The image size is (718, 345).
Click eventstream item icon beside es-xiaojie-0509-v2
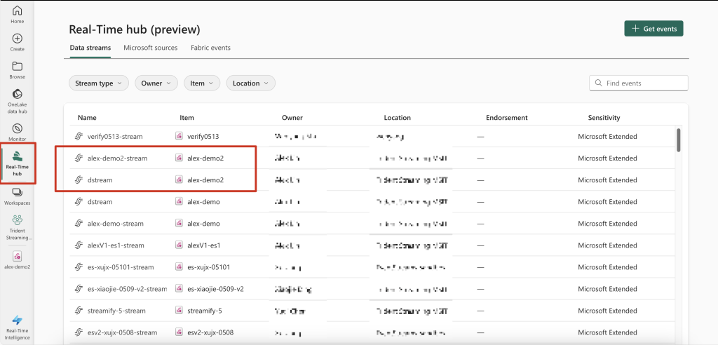click(x=179, y=289)
